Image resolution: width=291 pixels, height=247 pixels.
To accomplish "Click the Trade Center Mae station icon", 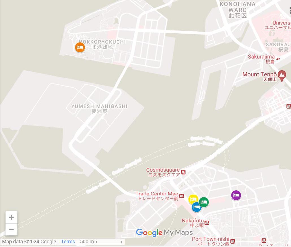I will point(181,196).
